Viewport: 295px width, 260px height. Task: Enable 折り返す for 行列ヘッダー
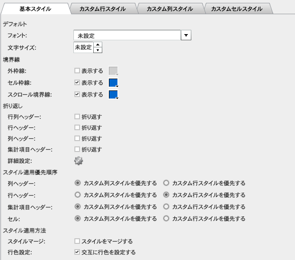(77, 117)
